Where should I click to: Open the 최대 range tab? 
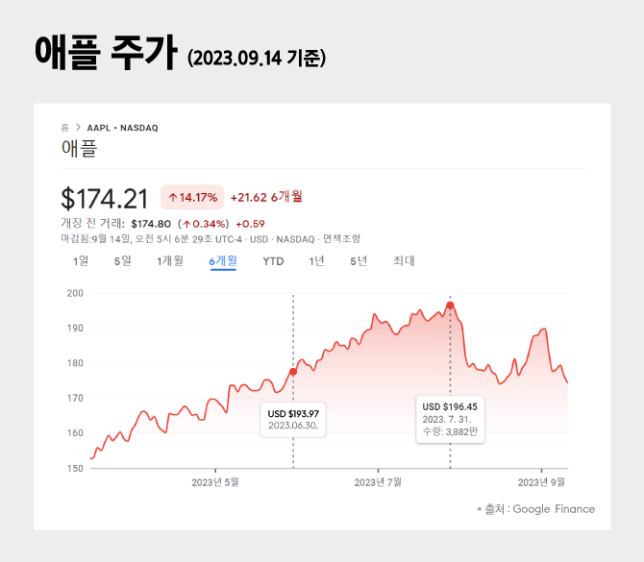(404, 260)
